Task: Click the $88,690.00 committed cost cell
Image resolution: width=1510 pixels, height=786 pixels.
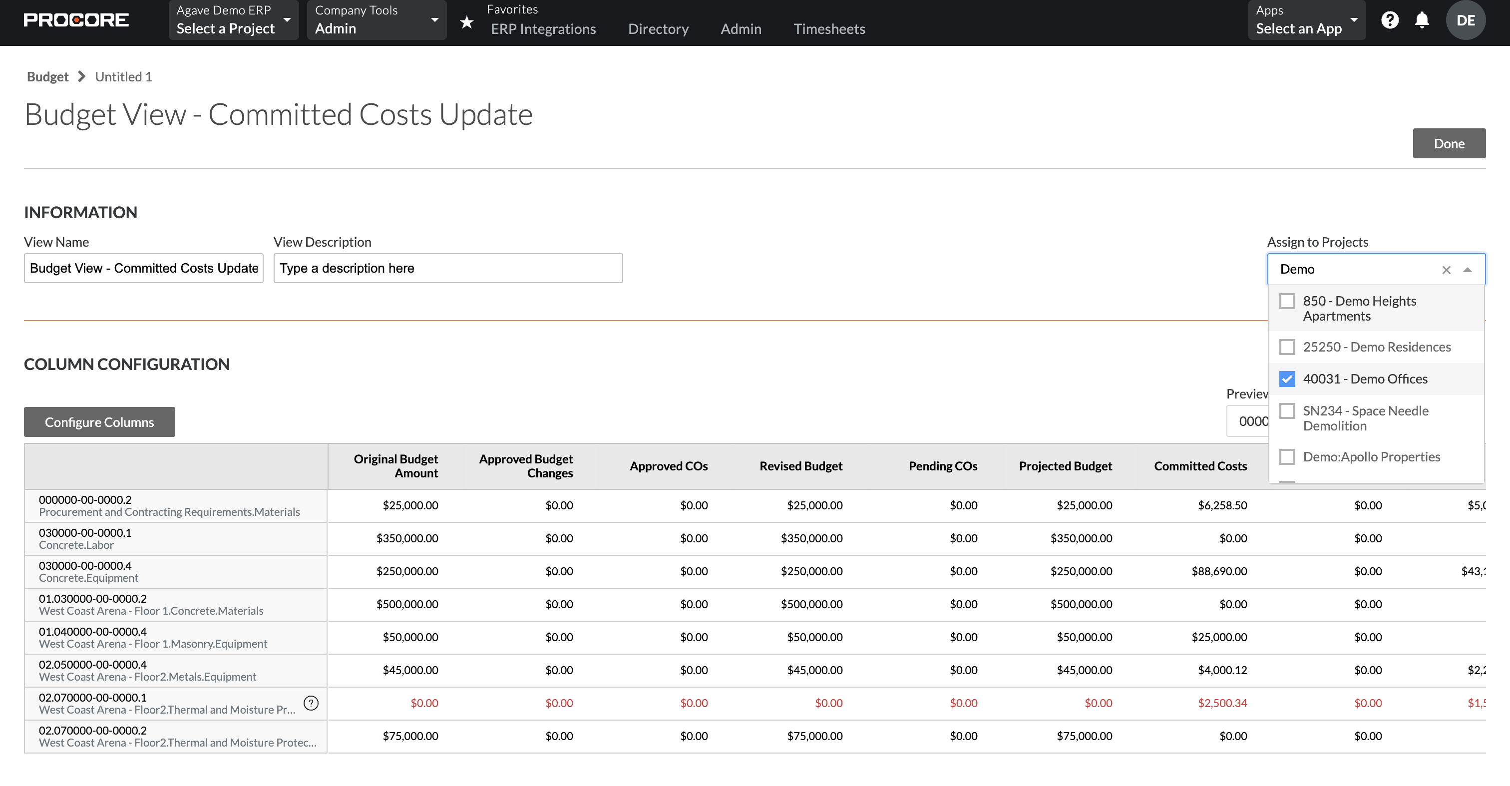Action: click(x=1219, y=571)
